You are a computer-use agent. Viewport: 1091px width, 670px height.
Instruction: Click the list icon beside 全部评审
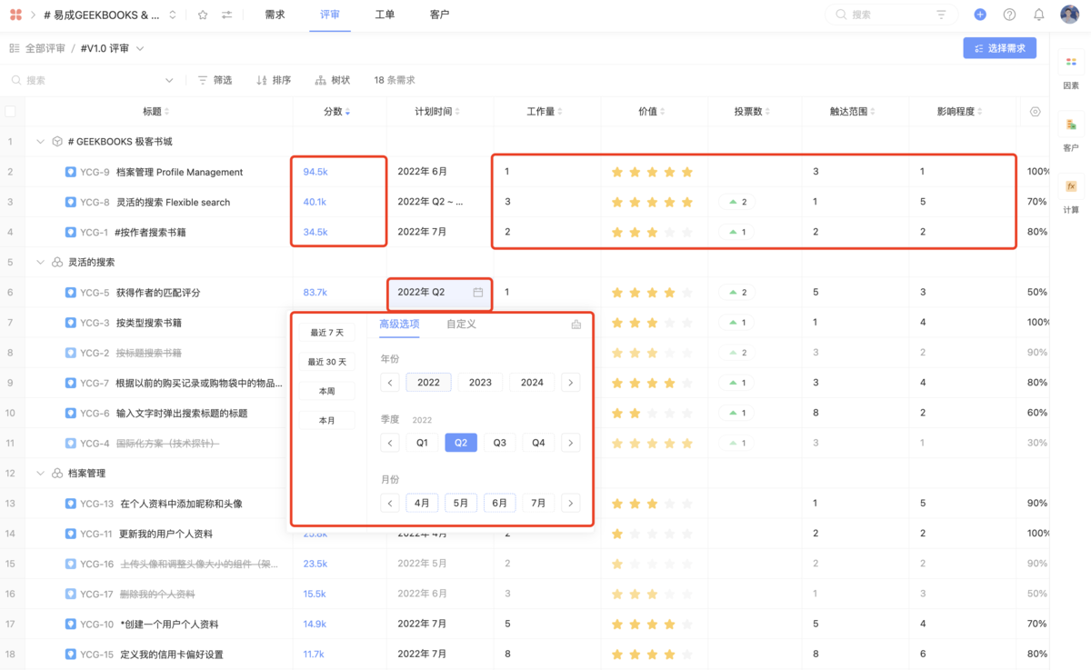(15, 48)
